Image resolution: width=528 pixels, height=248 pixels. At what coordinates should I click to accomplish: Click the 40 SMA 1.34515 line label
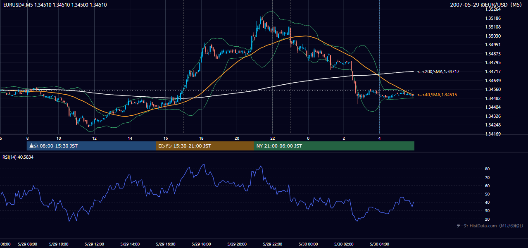click(437, 95)
